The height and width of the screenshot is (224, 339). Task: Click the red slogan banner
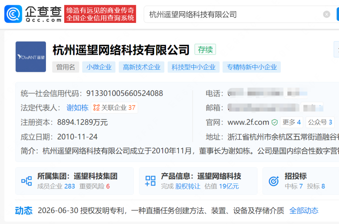coord(100,14)
